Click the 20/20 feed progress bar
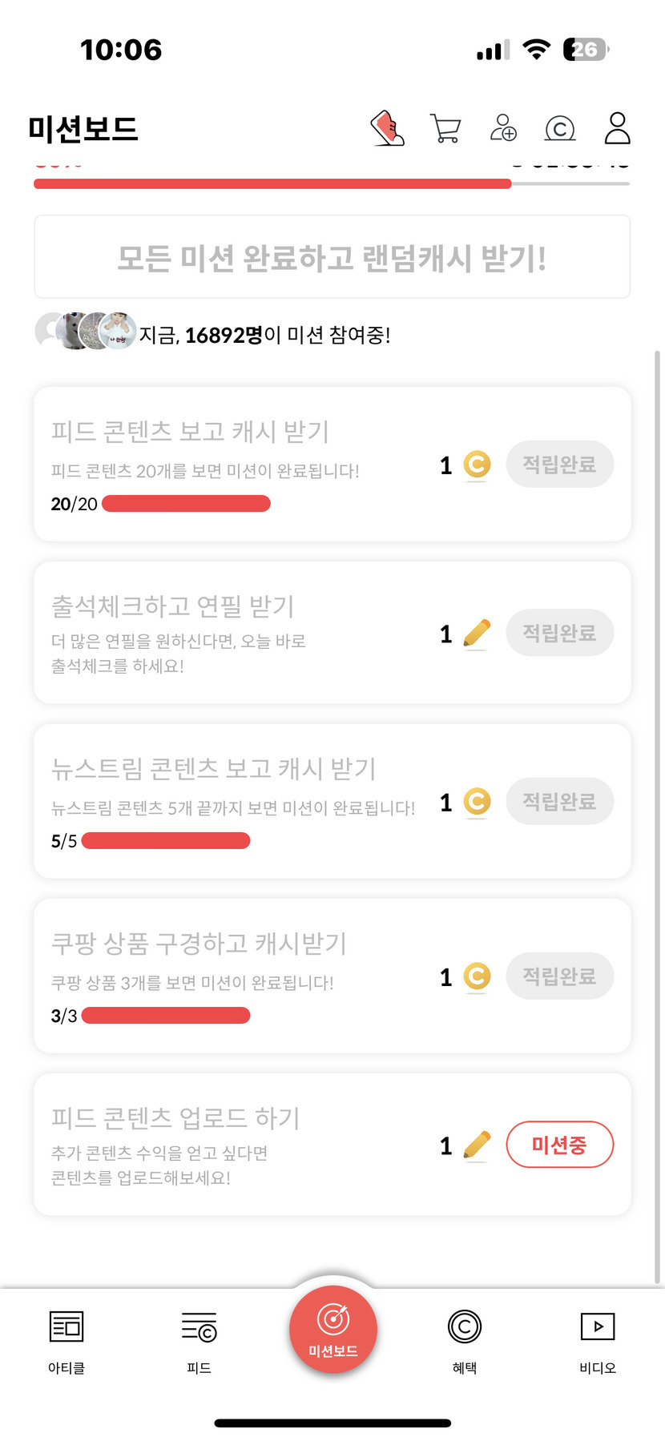This screenshot has height=1441, width=665. click(x=186, y=504)
